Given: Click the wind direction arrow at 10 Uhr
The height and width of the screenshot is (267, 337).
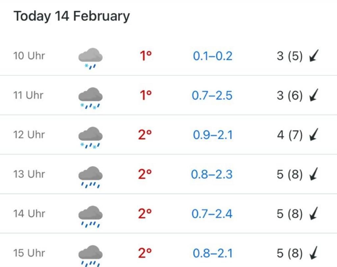Looking at the screenshot, I should click(x=314, y=56).
